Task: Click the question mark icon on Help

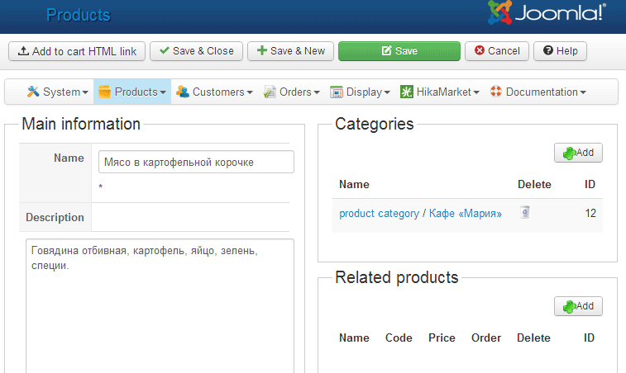Action: [548, 50]
